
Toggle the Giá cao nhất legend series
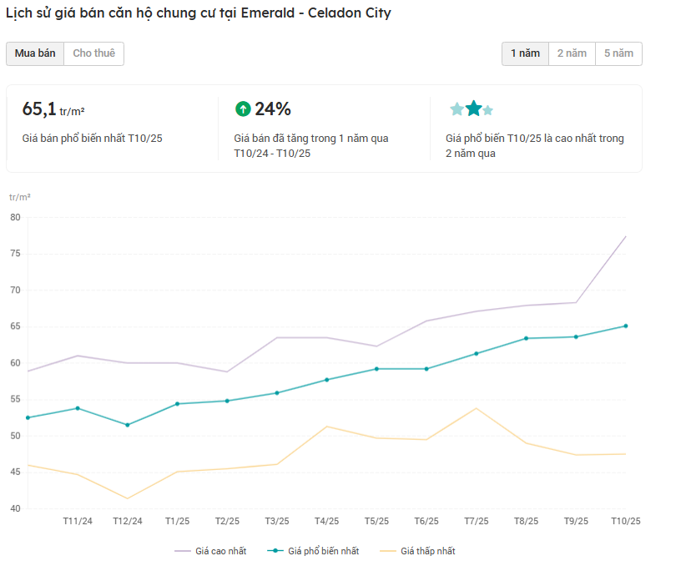pos(212,551)
